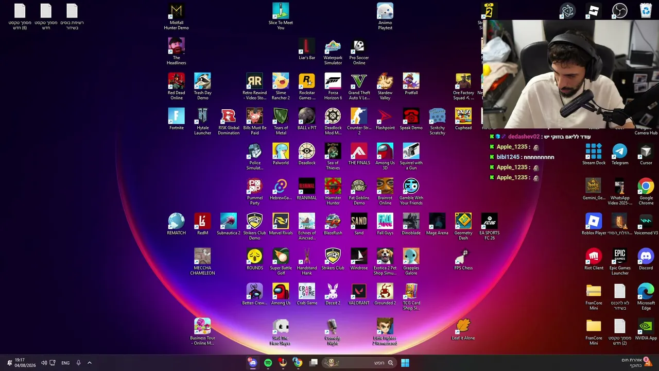Open Grand Theft Auto V shortcut

[359, 87]
